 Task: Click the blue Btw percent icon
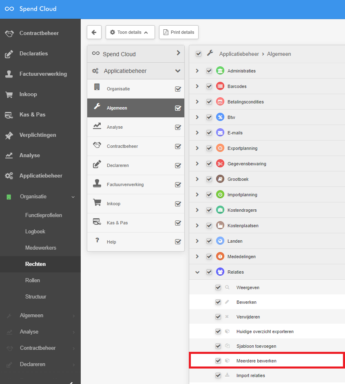pyautogui.click(x=220, y=117)
